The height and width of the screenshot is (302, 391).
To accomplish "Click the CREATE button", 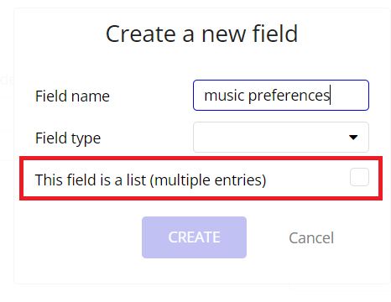I will click(194, 237).
